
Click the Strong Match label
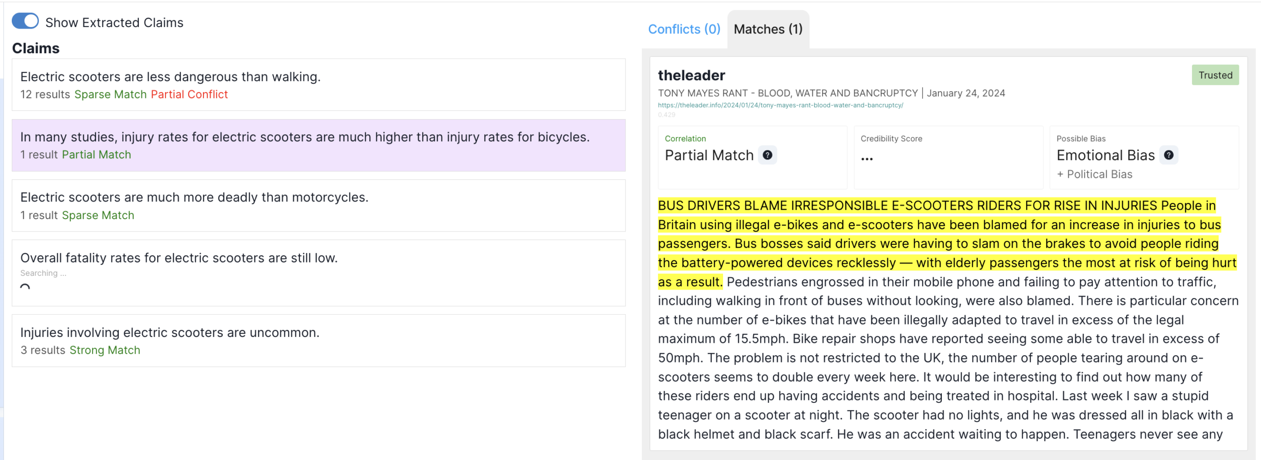tap(105, 350)
